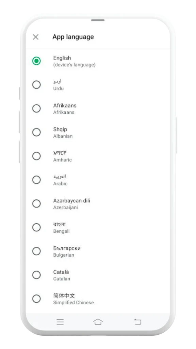
Task: Select the Afrikaans language radio button
Action: coord(37,109)
